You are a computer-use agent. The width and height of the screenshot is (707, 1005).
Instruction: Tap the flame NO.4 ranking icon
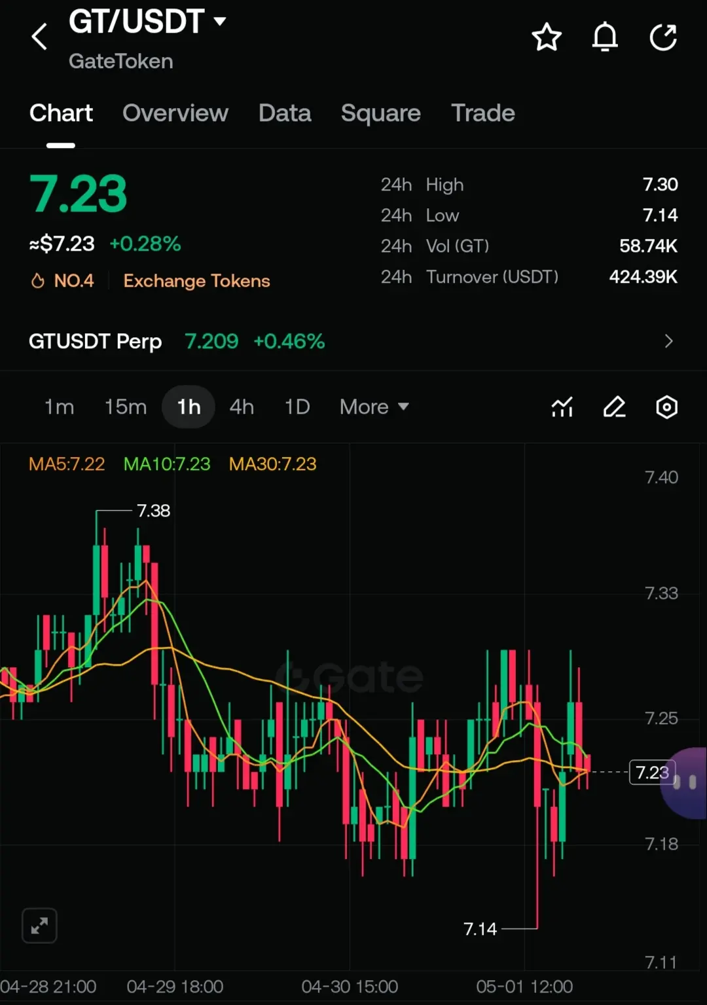(x=37, y=281)
